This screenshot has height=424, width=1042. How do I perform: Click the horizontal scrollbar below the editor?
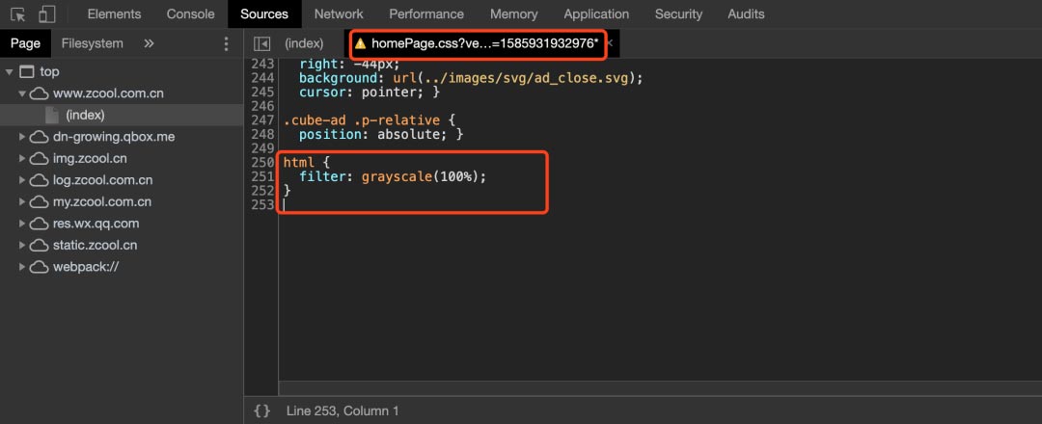tap(660, 387)
